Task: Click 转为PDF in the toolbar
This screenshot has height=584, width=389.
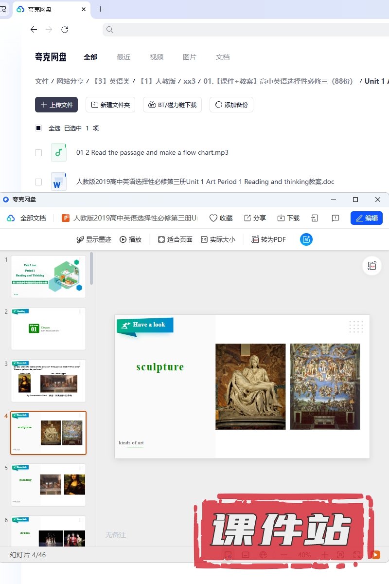Action: pos(268,239)
